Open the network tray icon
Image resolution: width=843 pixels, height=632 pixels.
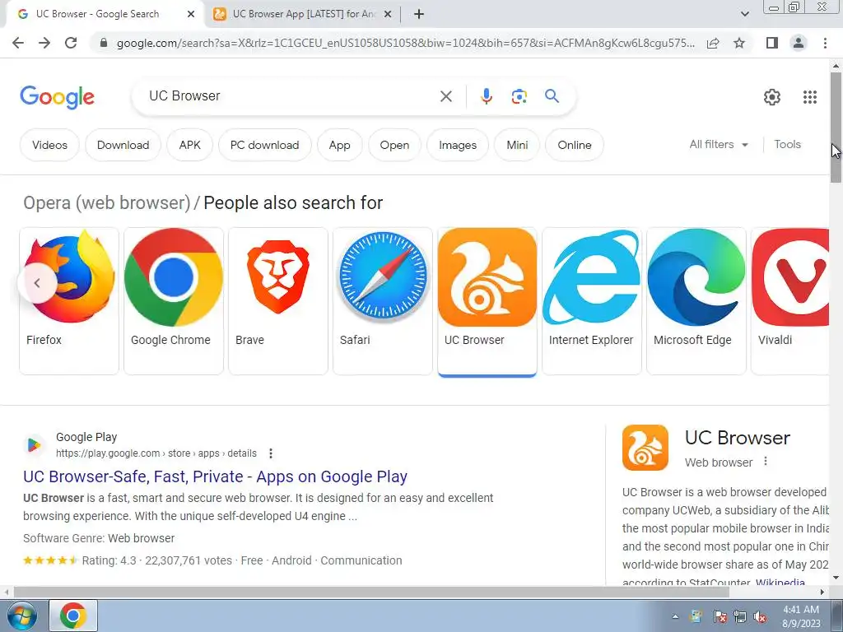click(x=740, y=616)
